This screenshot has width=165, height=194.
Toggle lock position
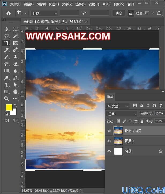[x=130, y=121]
